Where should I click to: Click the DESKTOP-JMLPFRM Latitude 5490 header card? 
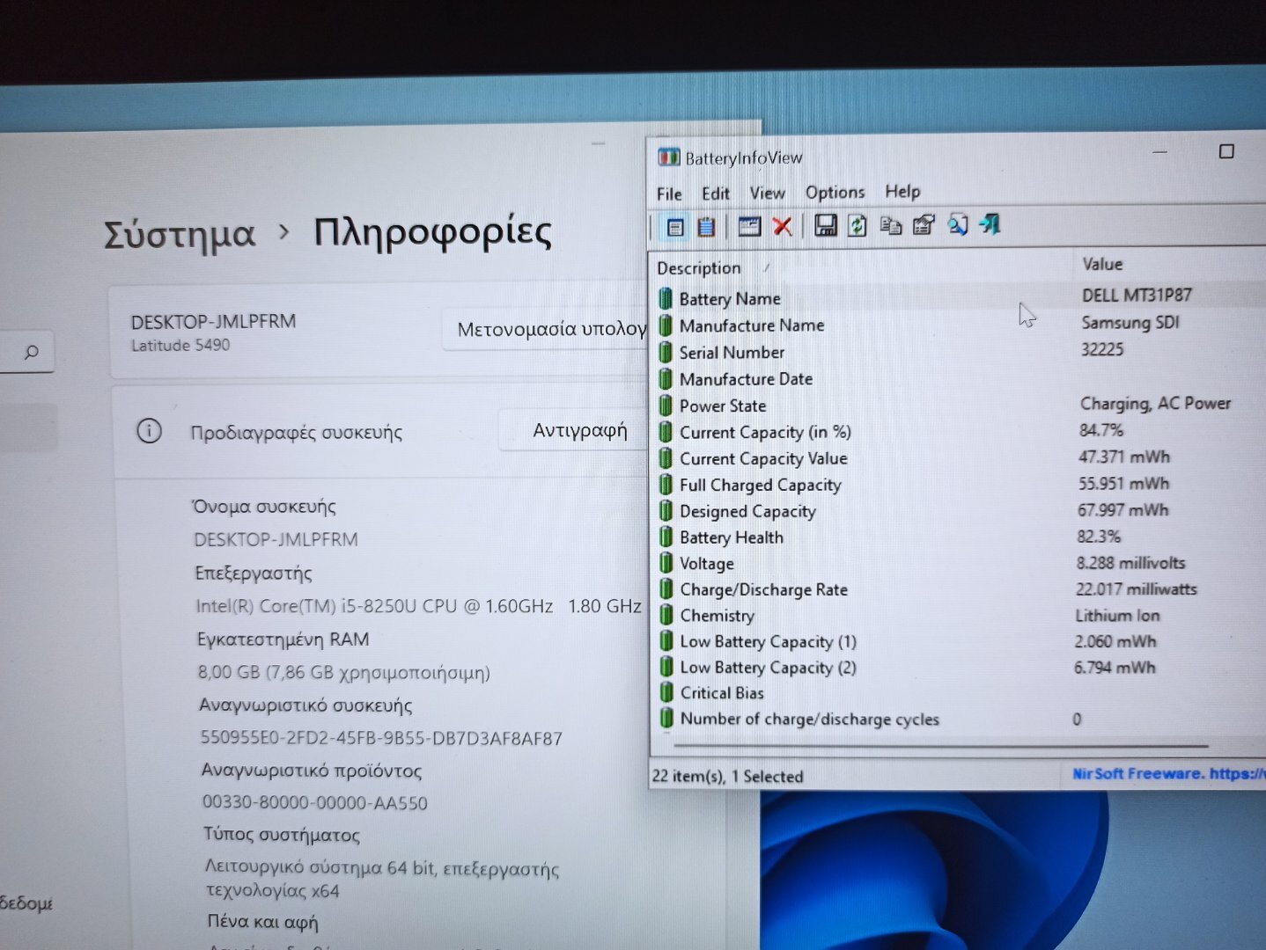(379, 332)
